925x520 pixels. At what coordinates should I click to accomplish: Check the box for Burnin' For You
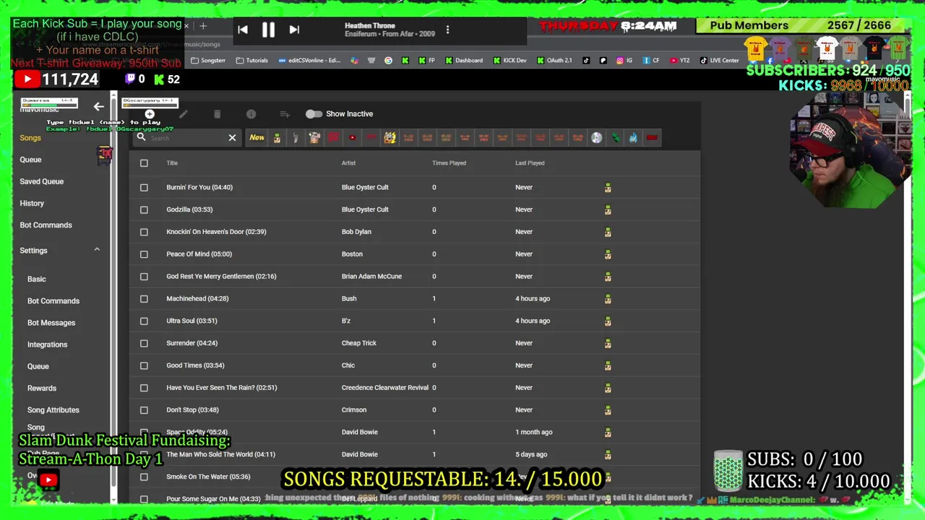144,188
